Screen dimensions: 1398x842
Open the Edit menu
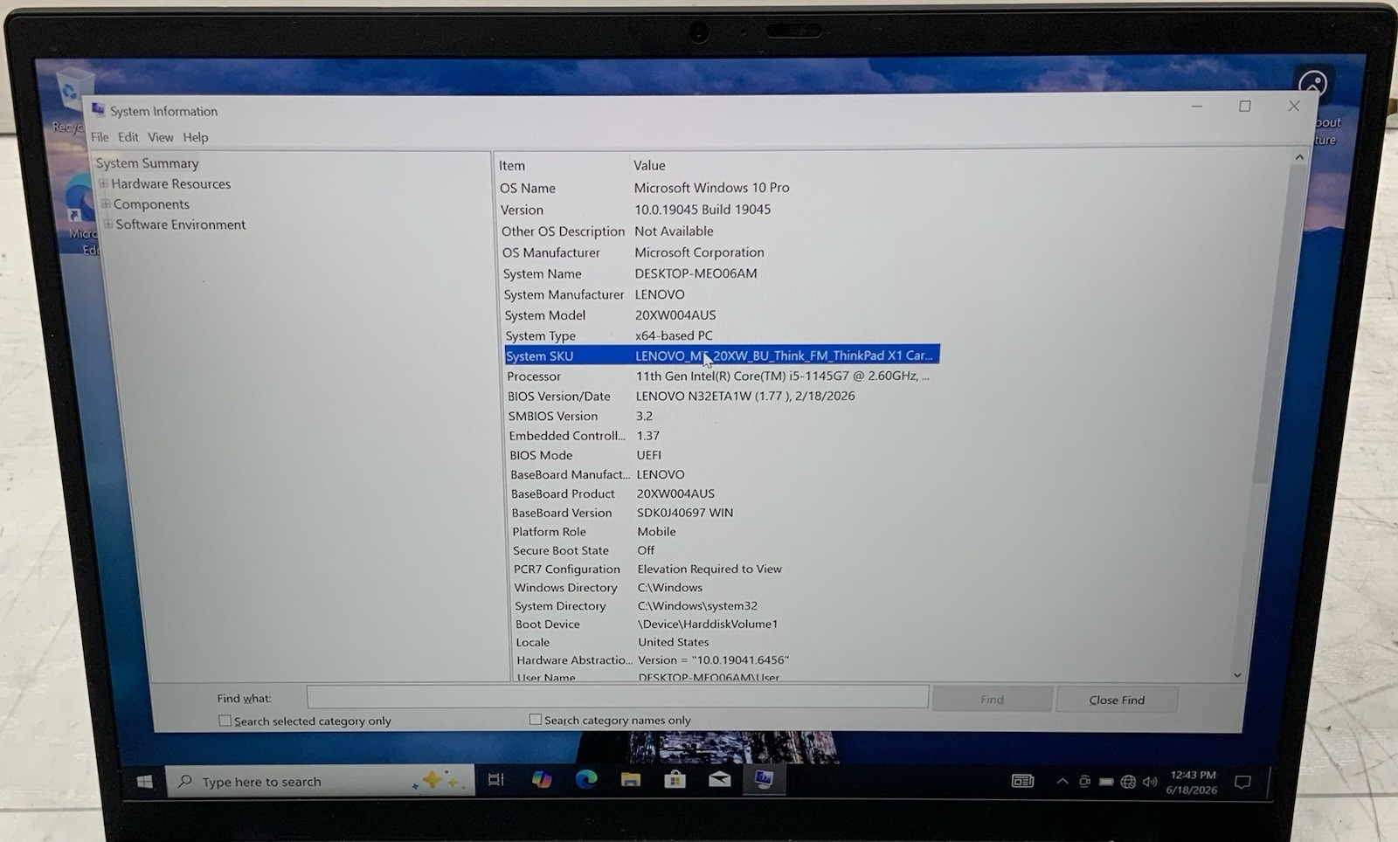click(x=128, y=137)
